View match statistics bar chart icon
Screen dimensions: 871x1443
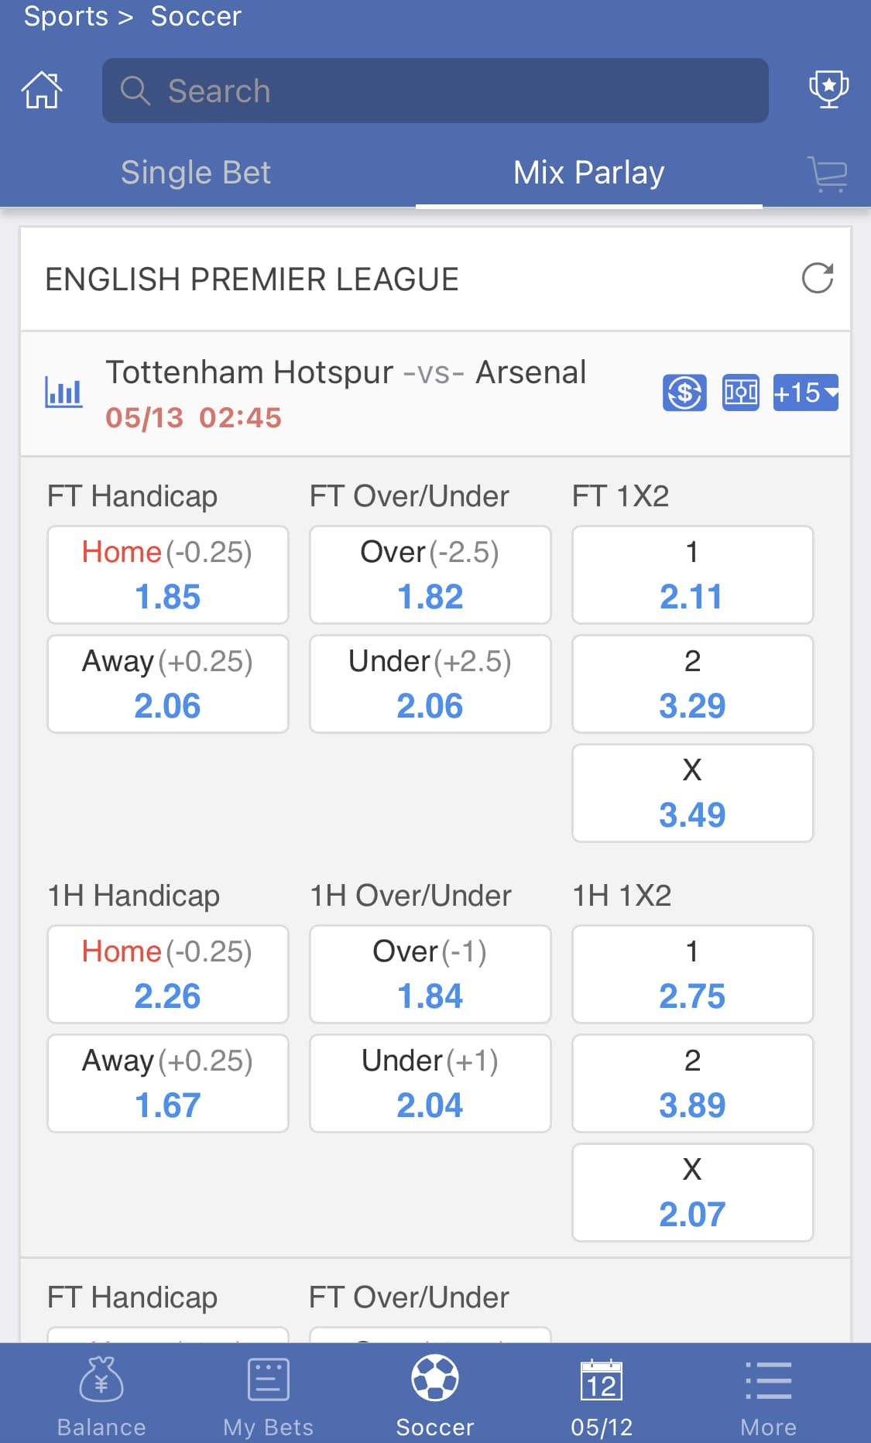pyautogui.click(x=63, y=392)
